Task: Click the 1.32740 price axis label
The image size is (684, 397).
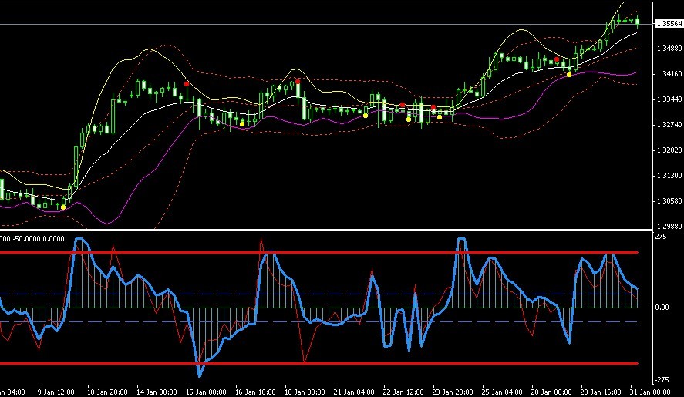Action: point(669,125)
